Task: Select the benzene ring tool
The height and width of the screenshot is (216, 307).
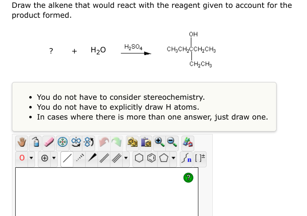Action: click(x=151, y=158)
